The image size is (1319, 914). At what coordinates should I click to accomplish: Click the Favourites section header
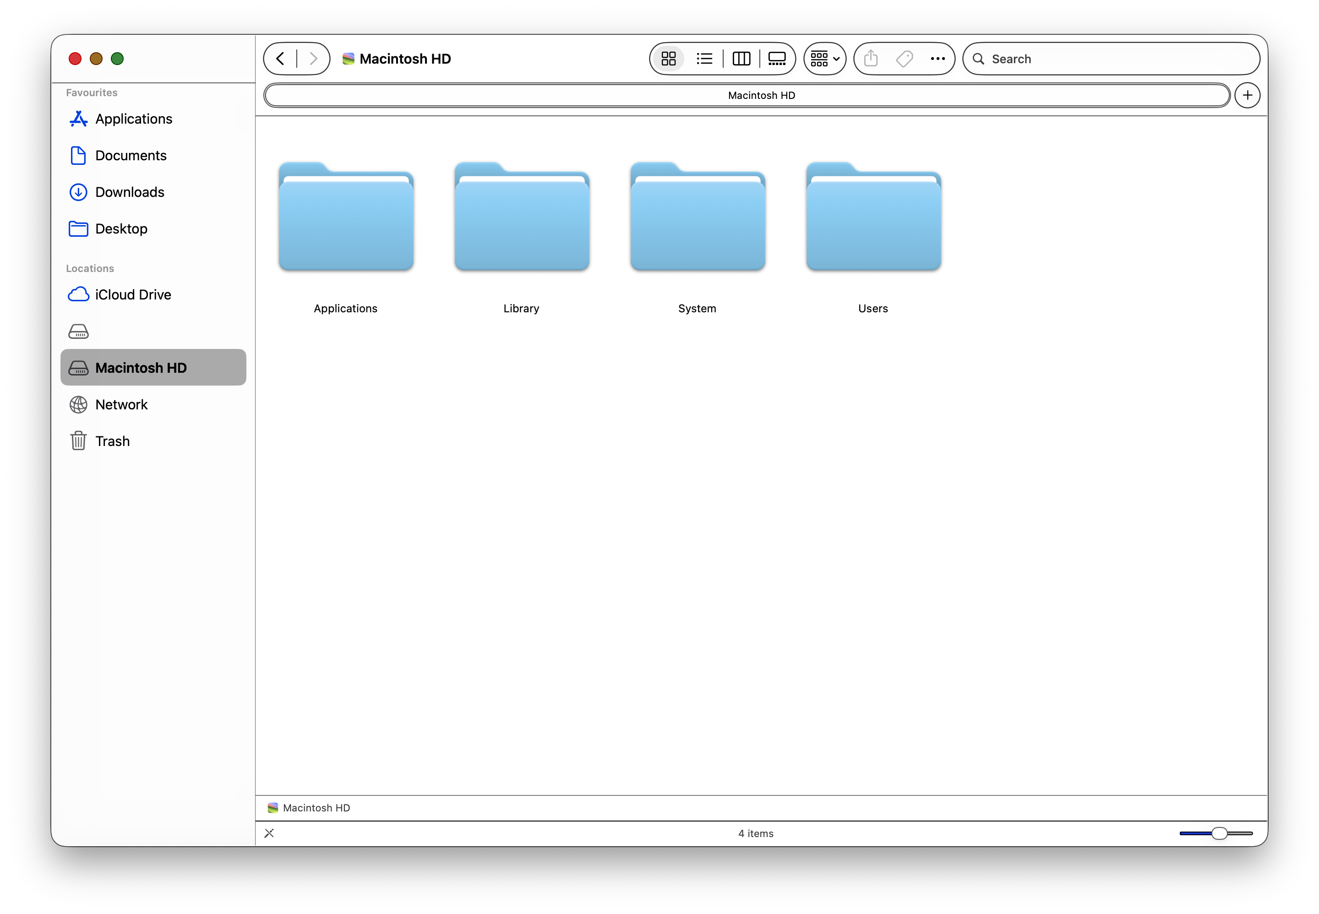click(92, 92)
